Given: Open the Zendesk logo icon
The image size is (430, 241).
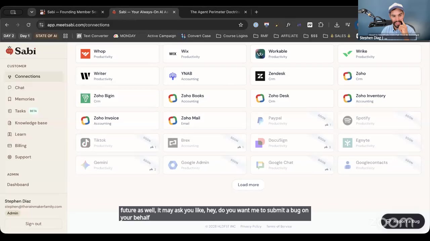Looking at the screenshot, I should [x=260, y=76].
